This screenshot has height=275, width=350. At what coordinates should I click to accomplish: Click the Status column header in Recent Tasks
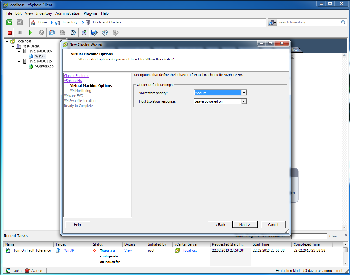tap(107, 244)
